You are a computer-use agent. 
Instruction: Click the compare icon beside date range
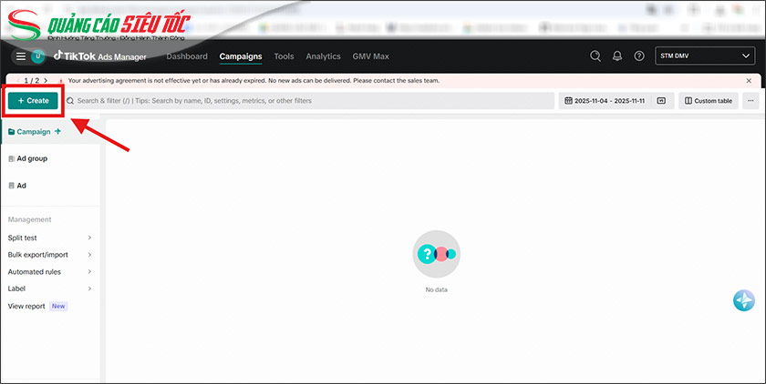pyautogui.click(x=661, y=101)
